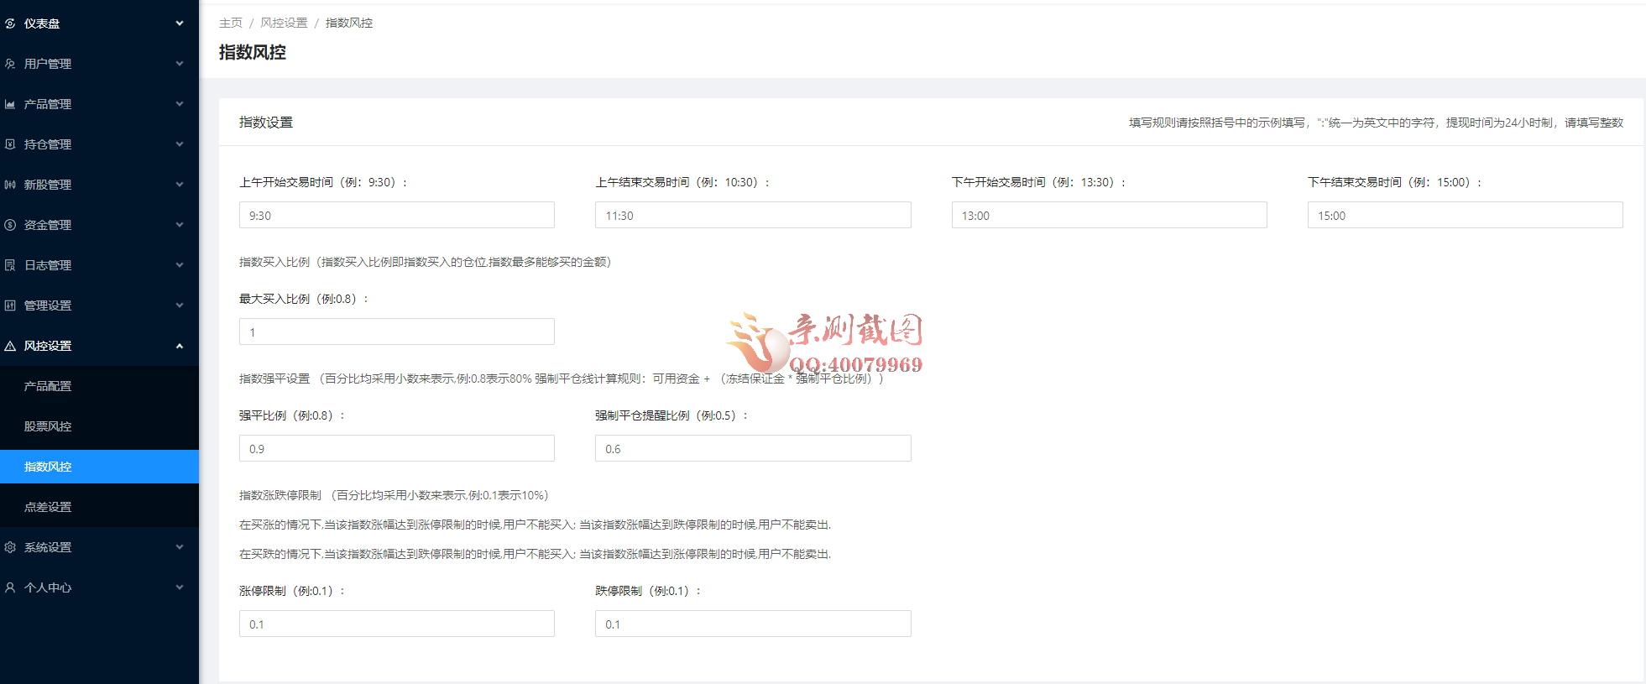Click the 指数设置 section heading

(x=266, y=122)
